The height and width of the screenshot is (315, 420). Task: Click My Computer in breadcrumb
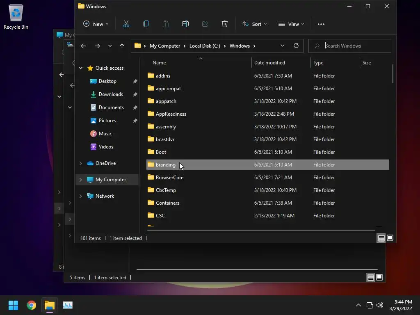[x=165, y=46]
